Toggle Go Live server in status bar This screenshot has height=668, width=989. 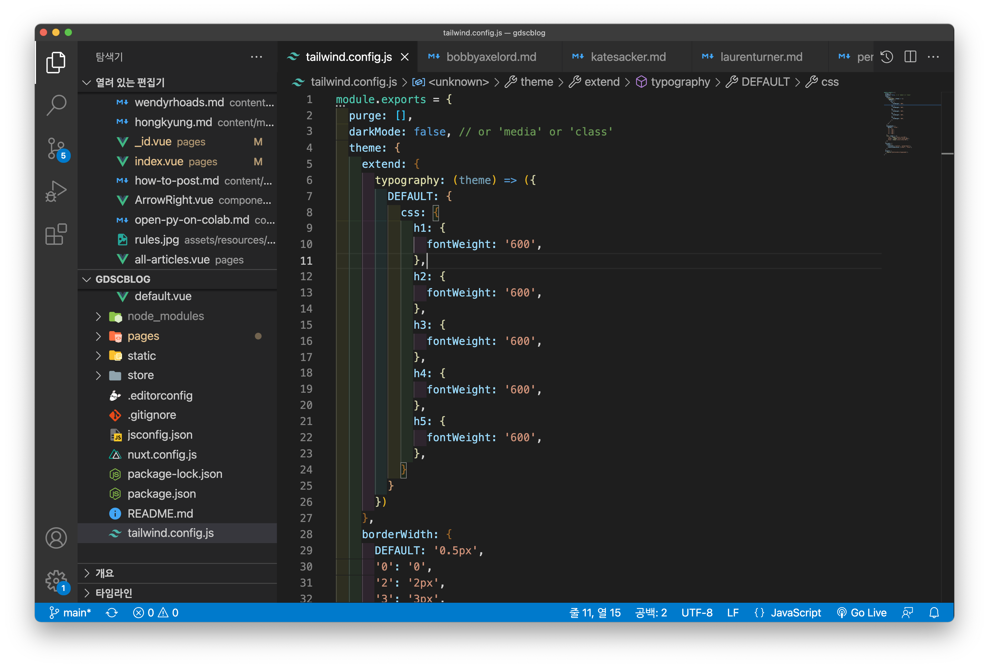coord(862,613)
